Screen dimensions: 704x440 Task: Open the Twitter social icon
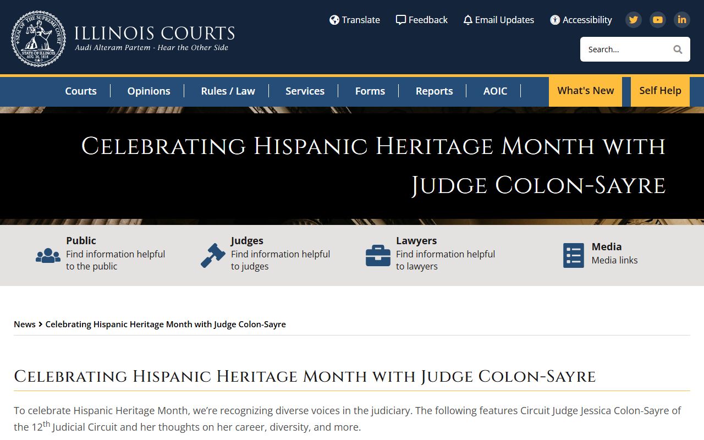point(634,20)
